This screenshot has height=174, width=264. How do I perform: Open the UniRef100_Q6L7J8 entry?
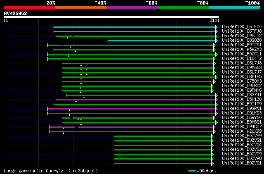coord(242,63)
